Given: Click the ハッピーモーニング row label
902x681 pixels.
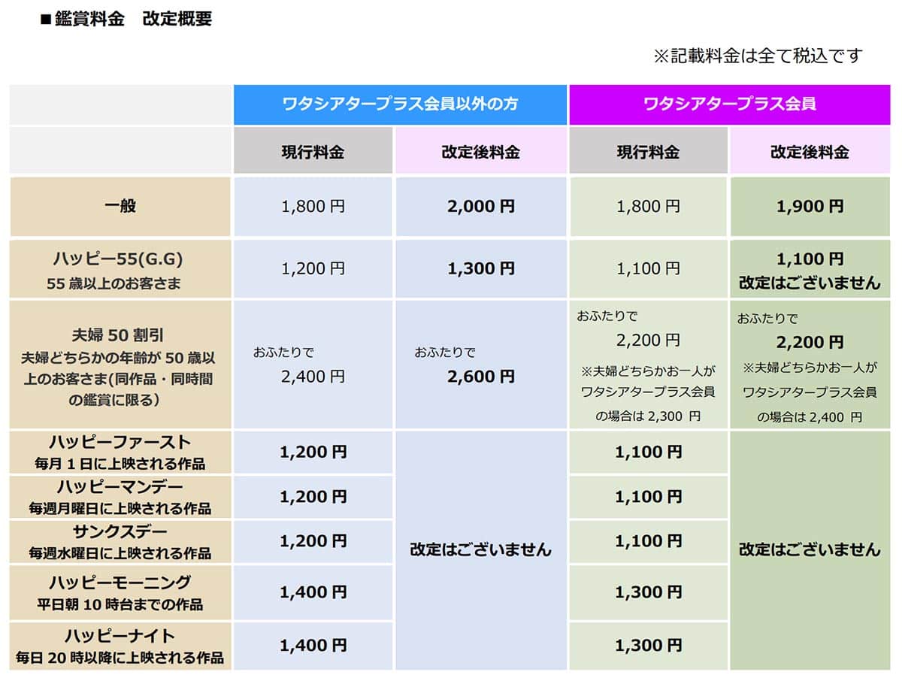Looking at the screenshot, I should click(x=120, y=583).
